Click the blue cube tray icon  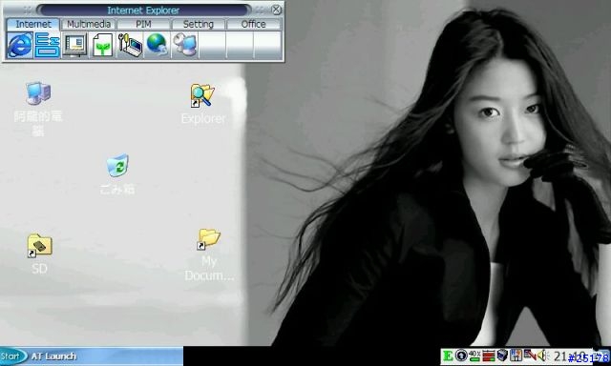(x=502, y=356)
